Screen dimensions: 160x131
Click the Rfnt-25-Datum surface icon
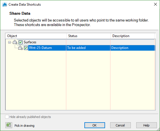tap(20, 48)
